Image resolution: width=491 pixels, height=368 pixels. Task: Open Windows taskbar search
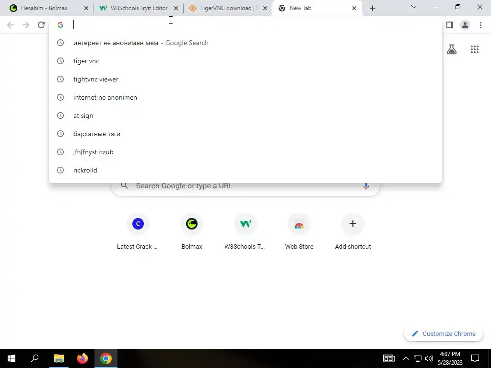[35, 358]
